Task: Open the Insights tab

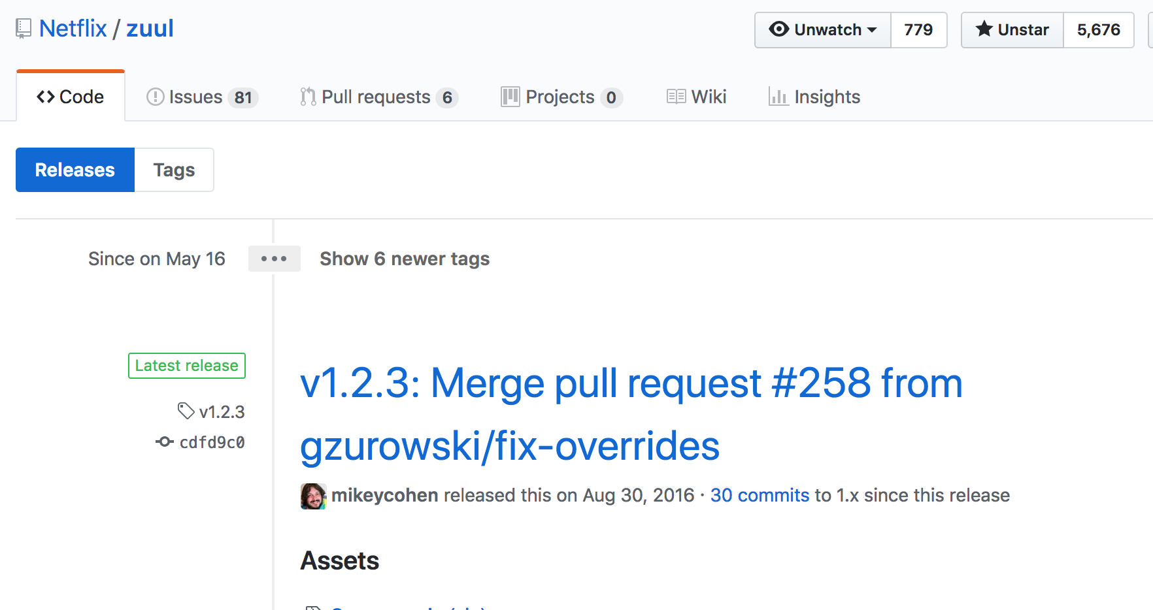Action: click(814, 97)
